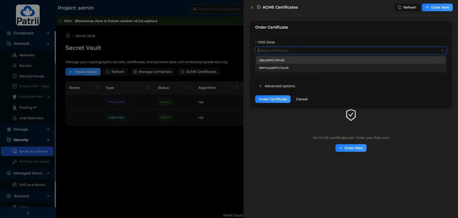Click the Public Key tag
The width and height of the screenshot is (458, 218).
(116, 117)
